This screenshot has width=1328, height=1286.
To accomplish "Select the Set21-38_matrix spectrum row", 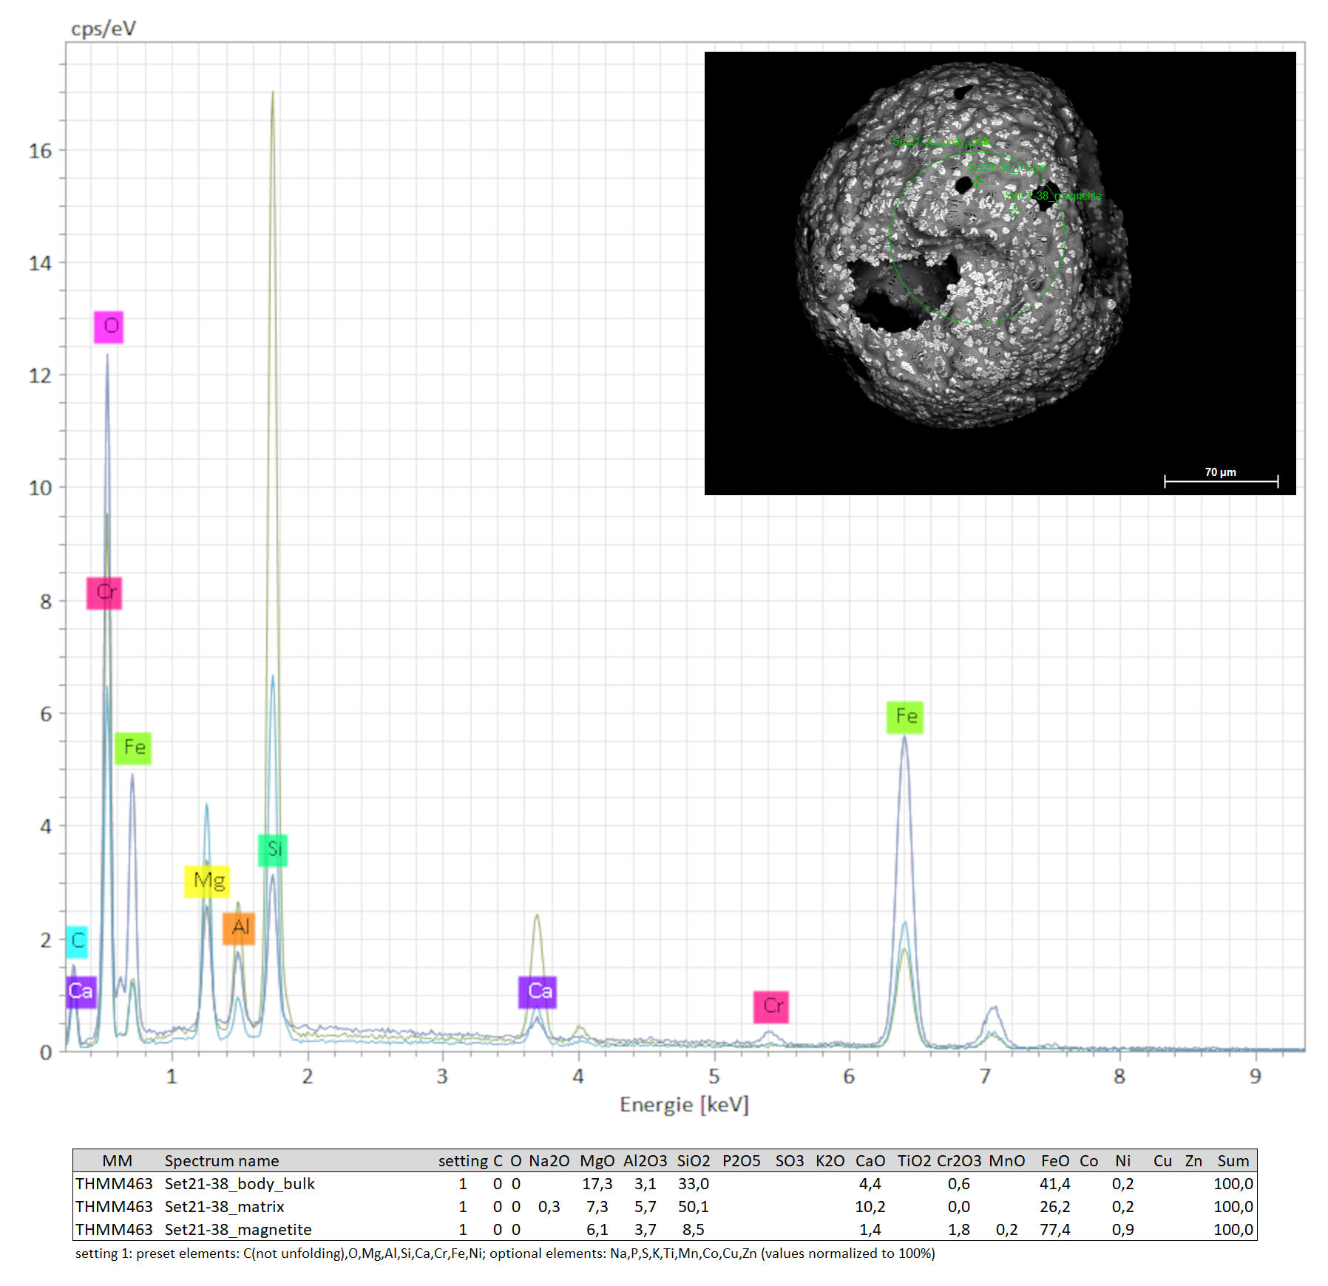I will [224, 1206].
